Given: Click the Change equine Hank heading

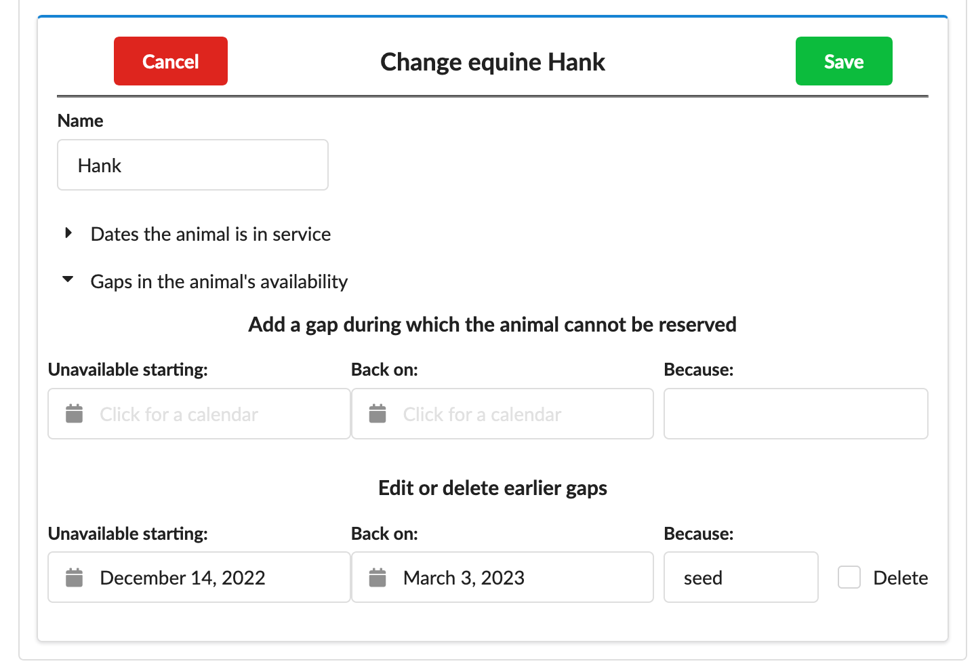Looking at the screenshot, I should [493, 62].
